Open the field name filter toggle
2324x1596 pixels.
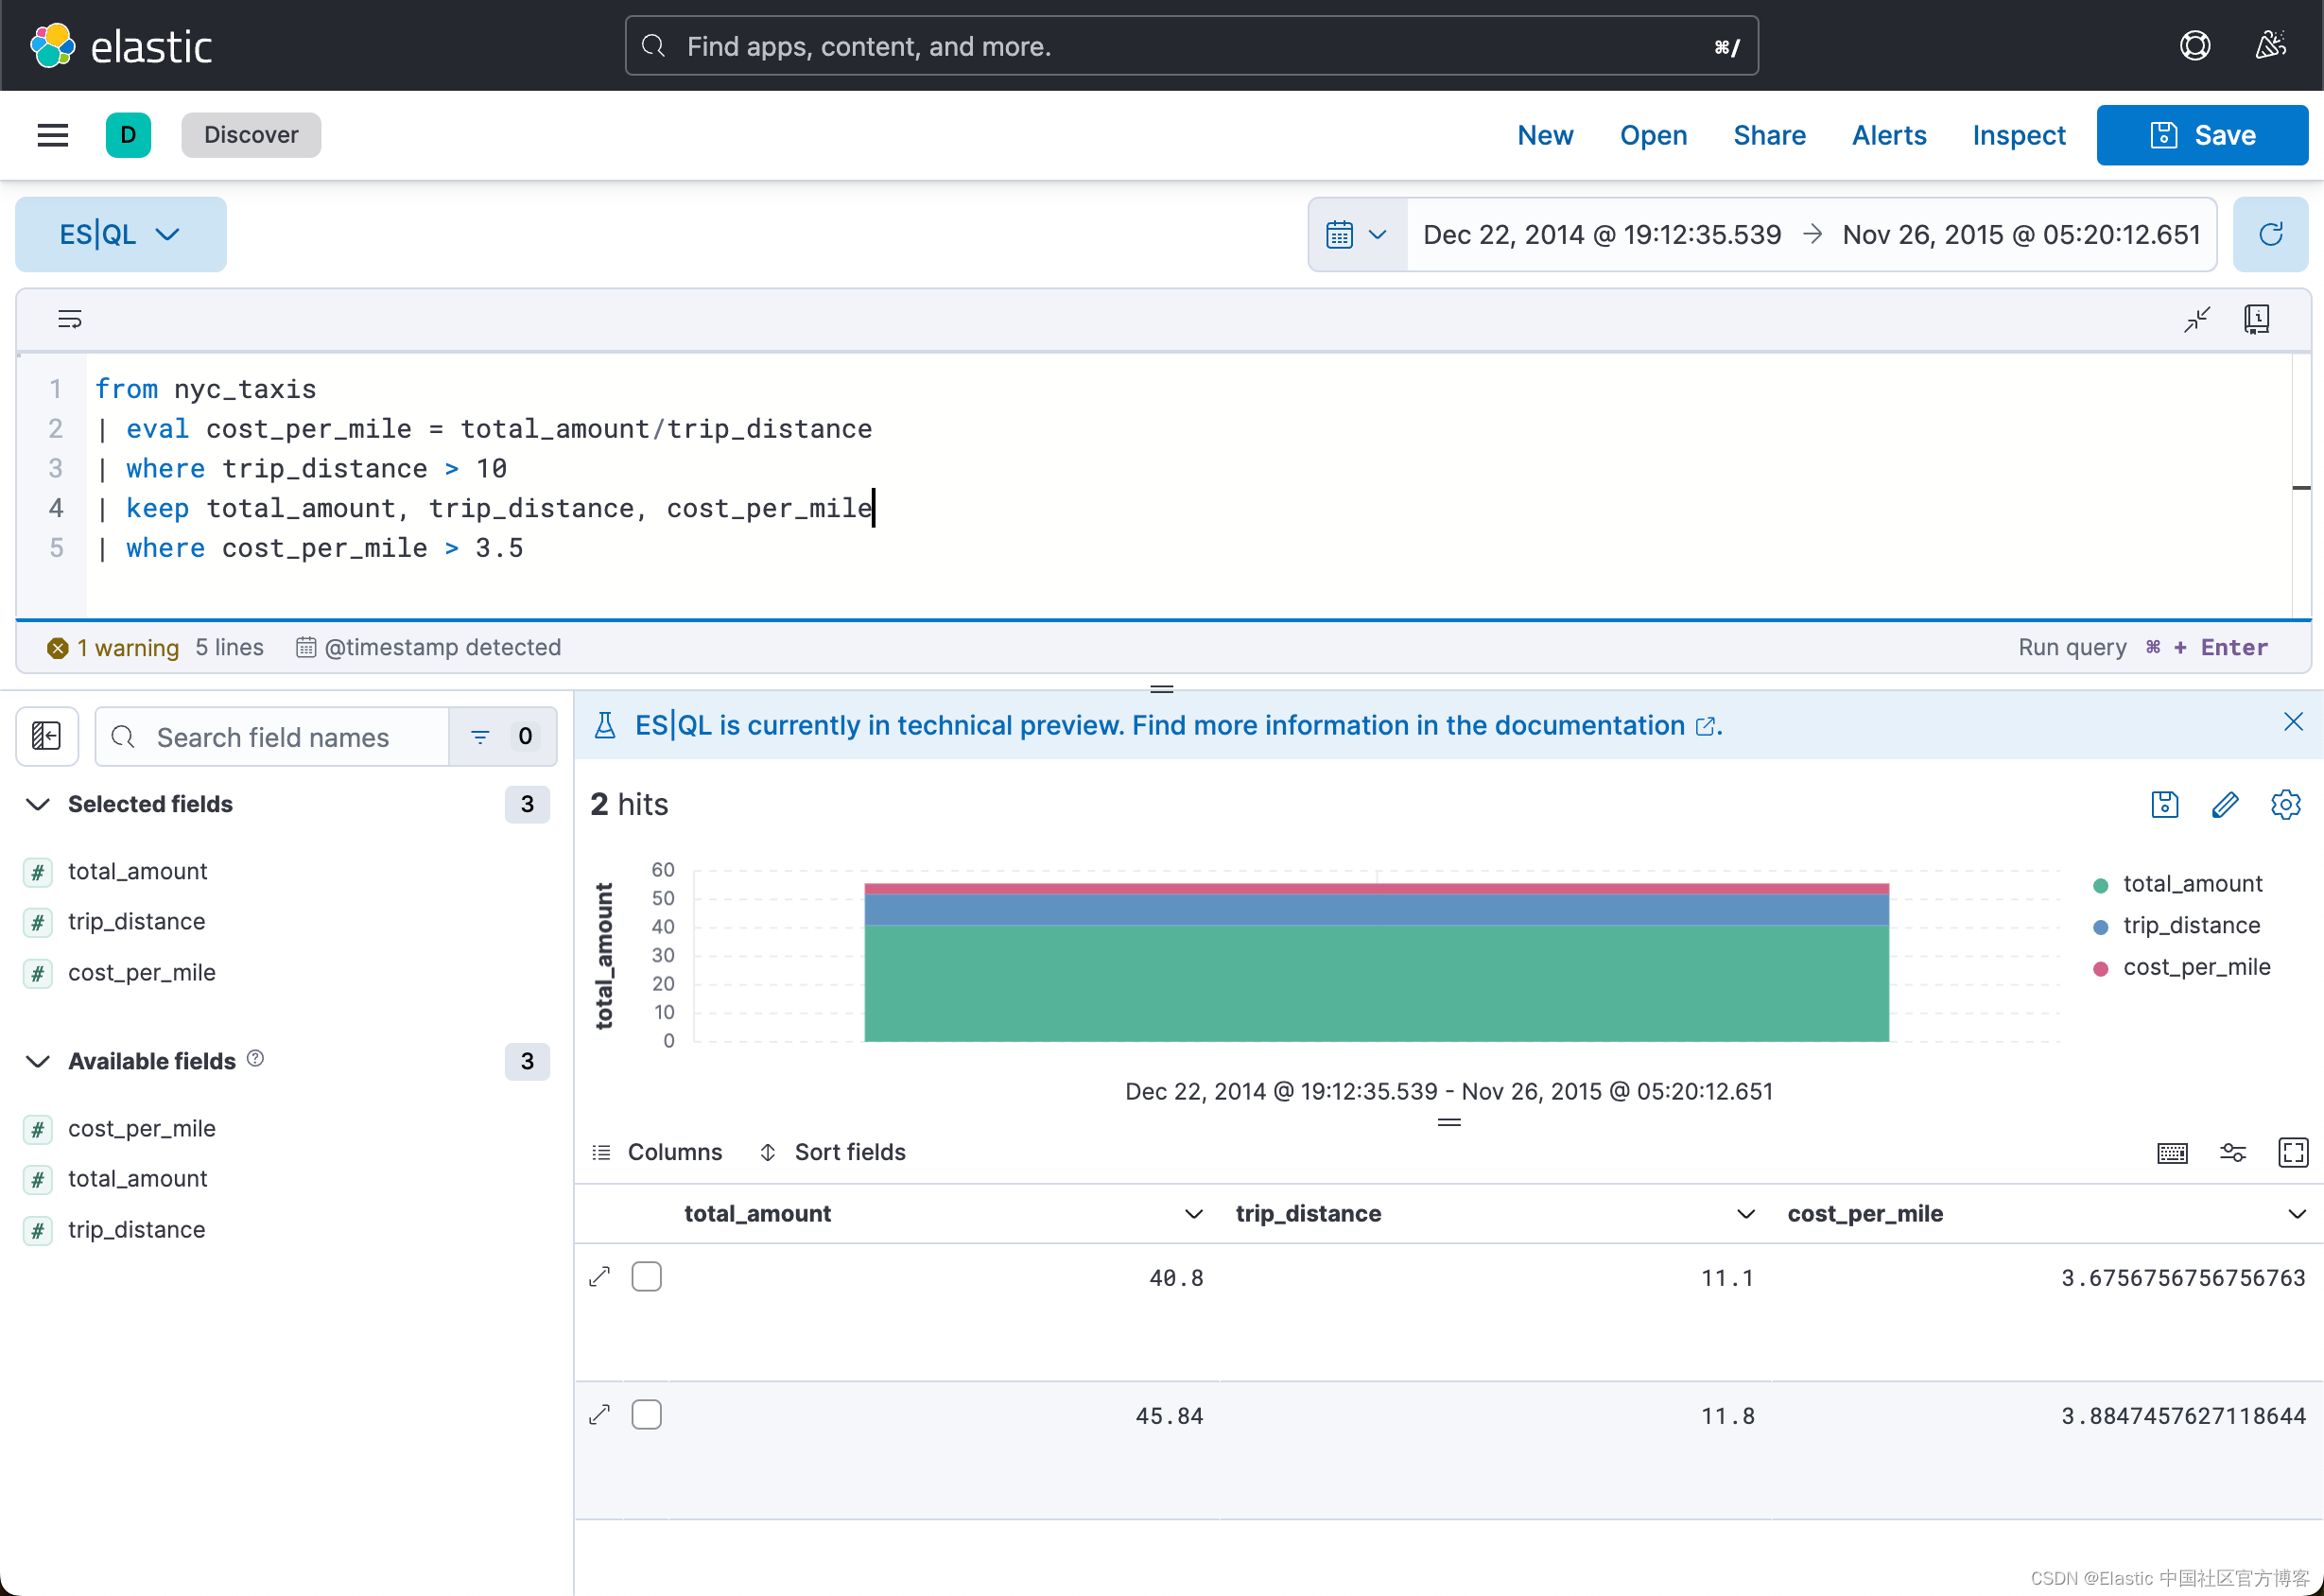click(x=480, y=737)
